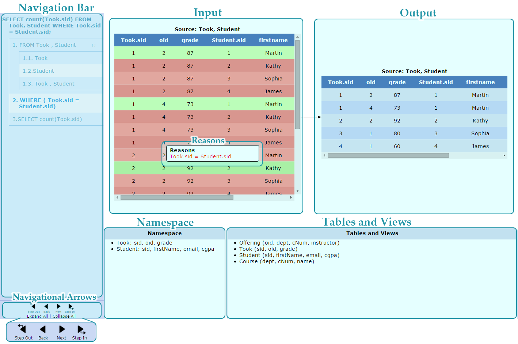This screenshot has height=344, width=518.
Task: Click the small Back arrow above Expand All
Action: 46,306
